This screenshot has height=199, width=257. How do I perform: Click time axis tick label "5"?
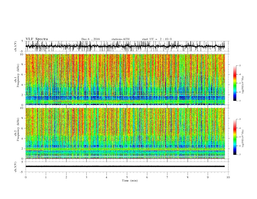pos(127,177)
